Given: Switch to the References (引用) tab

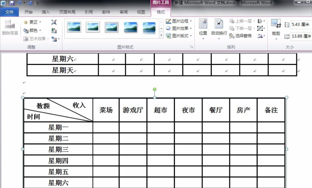Looking at the screenshot, I should tap(89, 12).
